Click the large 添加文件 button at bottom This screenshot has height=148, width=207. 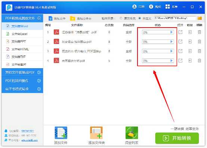tap(61, 135)
